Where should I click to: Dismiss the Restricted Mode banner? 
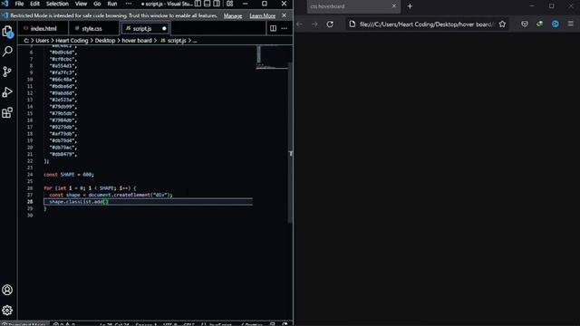[x=284, y=15]
